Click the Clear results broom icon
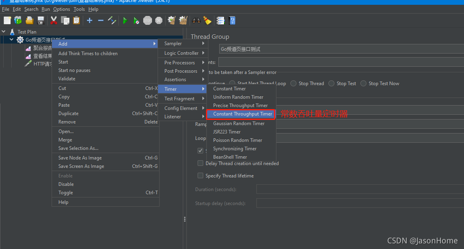This screenshot has height=249, width=464. pos(171,20)
